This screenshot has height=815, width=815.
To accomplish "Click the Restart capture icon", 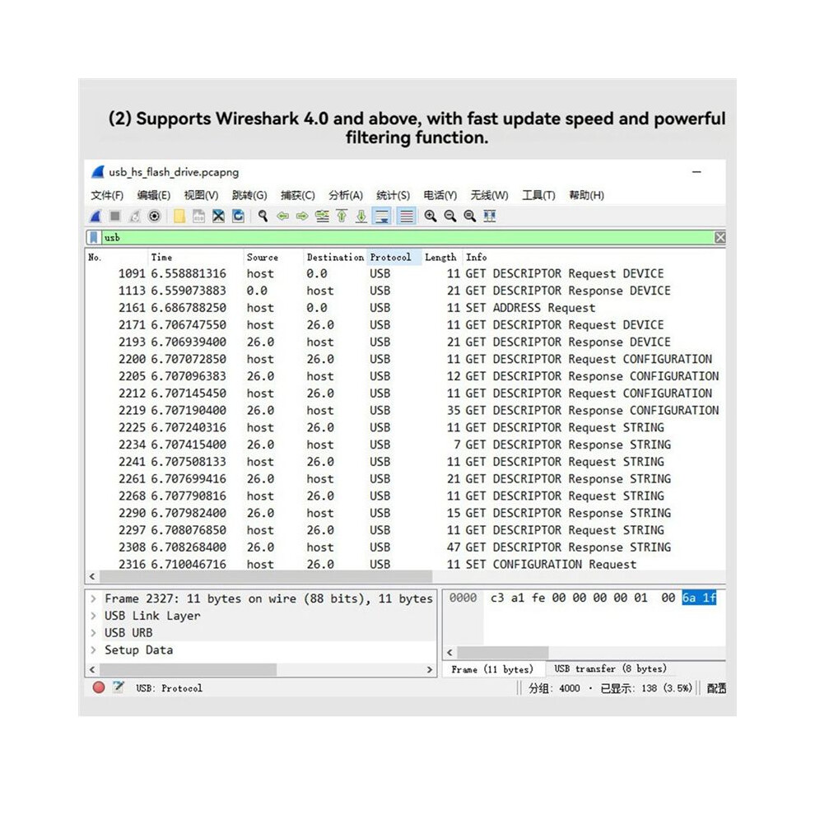I will [135, 217].
